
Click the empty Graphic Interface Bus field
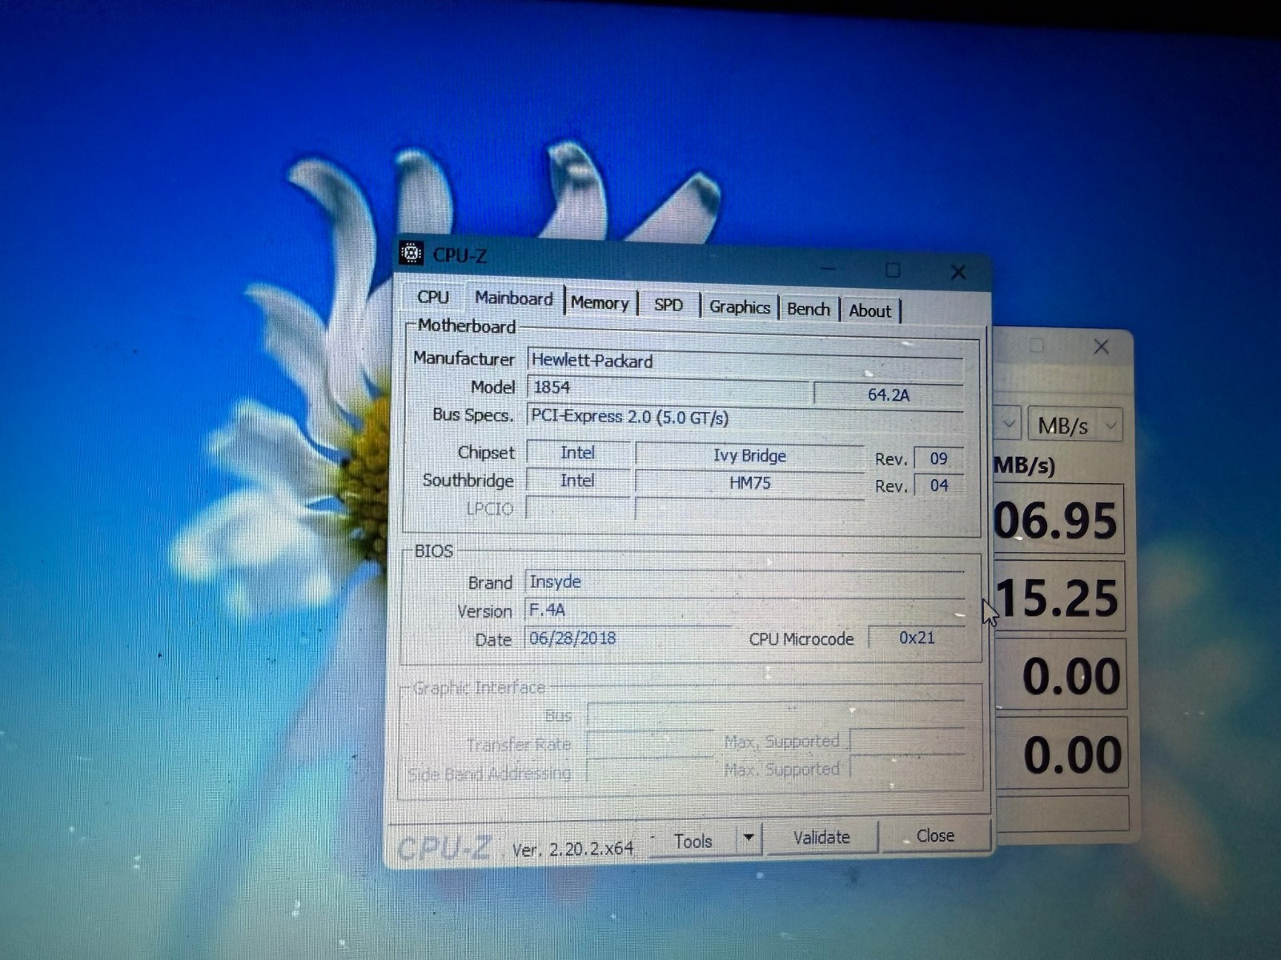click(776, 714)
